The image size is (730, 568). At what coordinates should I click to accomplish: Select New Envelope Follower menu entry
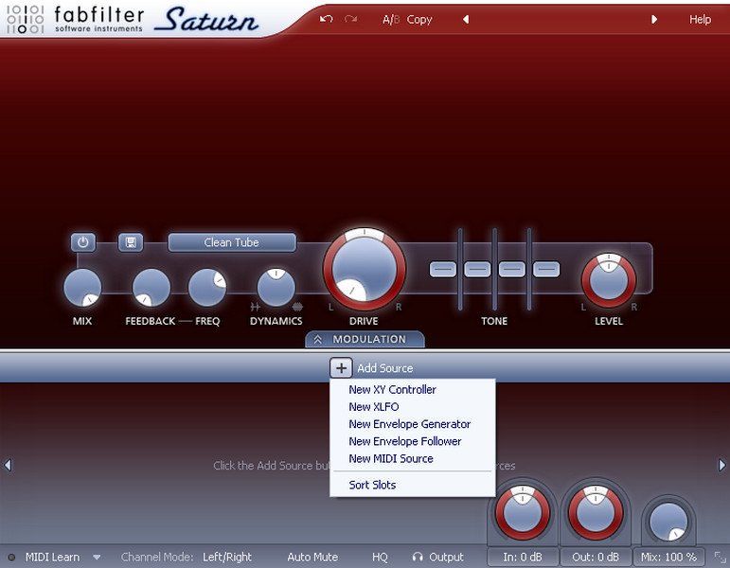click(x=404, y=441)
